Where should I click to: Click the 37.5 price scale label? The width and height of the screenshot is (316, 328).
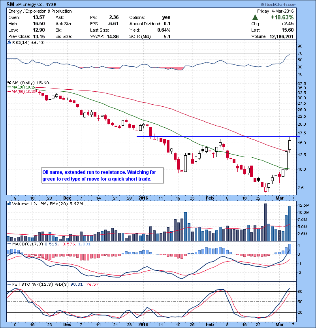(x=301, y=83)
